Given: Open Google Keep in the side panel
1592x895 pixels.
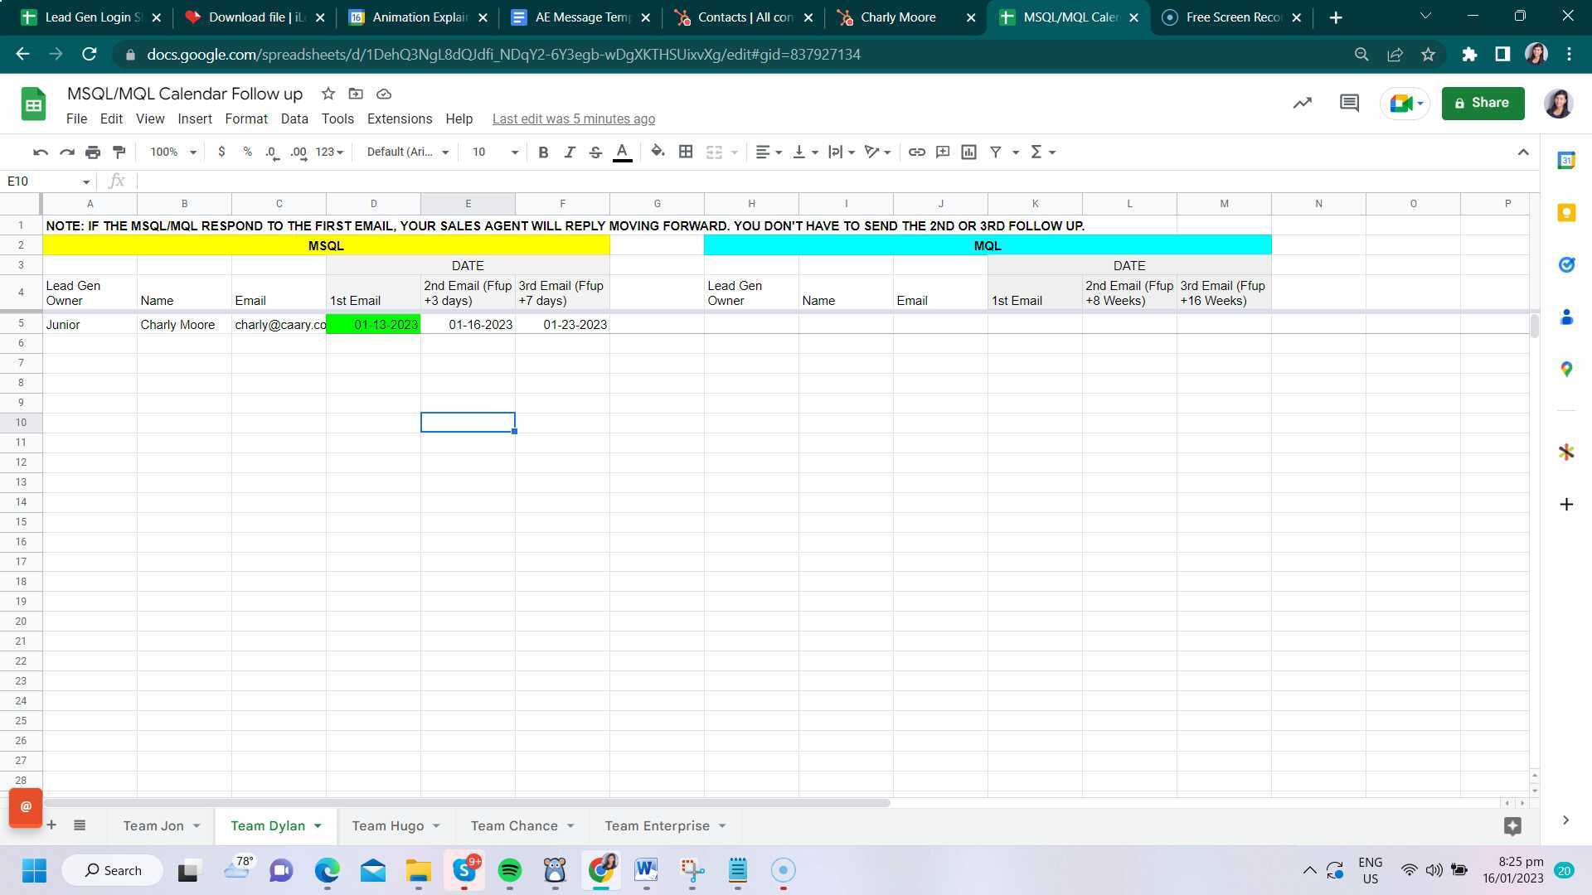Looking at the screenshot, I should (1566, 212).
